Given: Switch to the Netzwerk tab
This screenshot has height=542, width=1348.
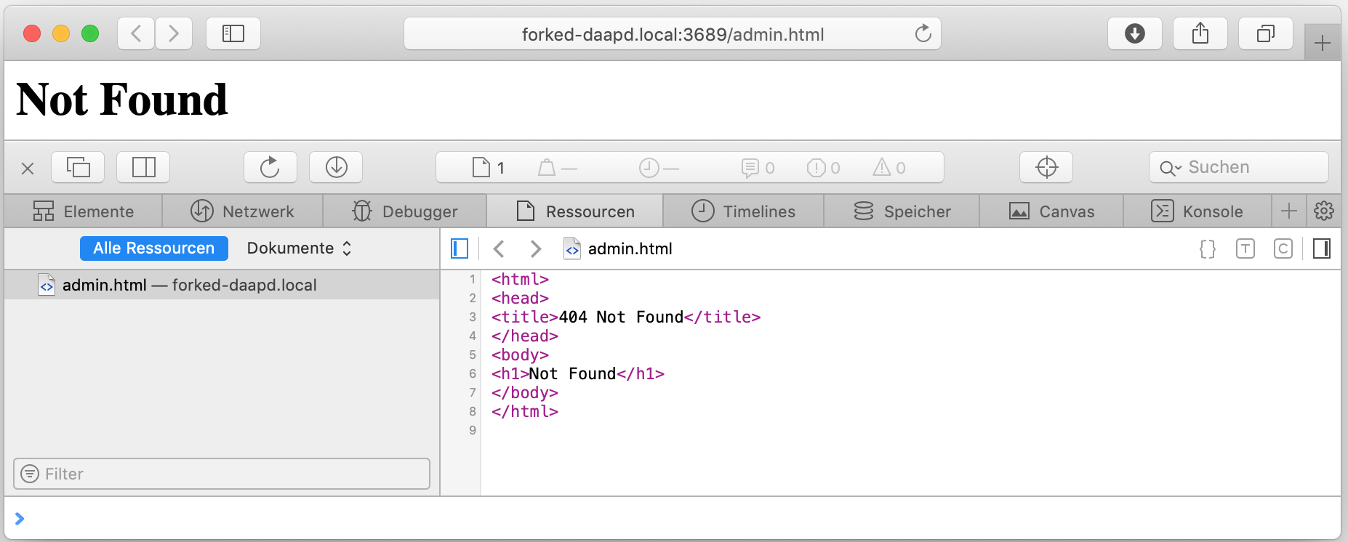Looking at the screenshot, I should [x=243, y=211].
